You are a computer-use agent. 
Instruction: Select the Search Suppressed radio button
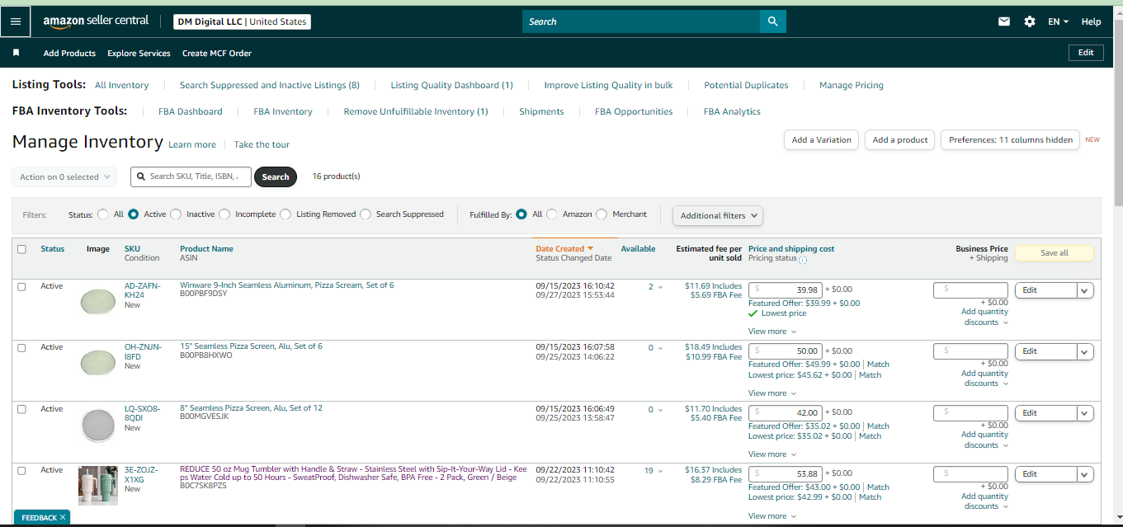point(366,214)
